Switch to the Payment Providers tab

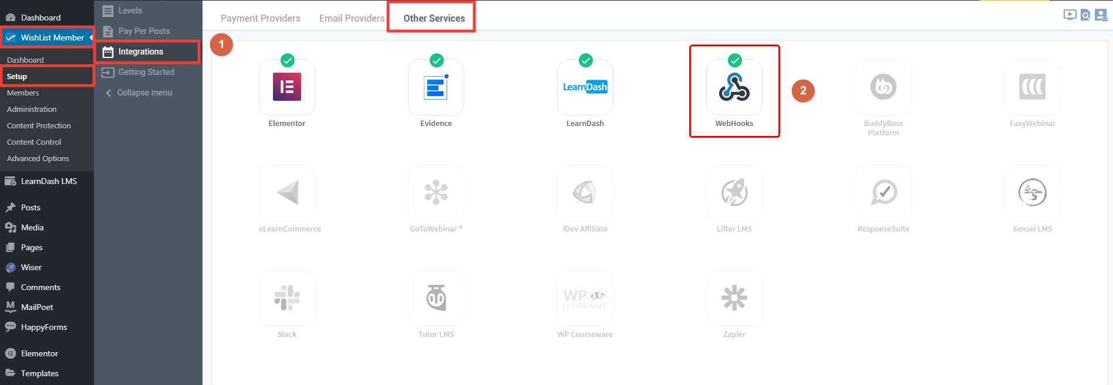(261, 18)
